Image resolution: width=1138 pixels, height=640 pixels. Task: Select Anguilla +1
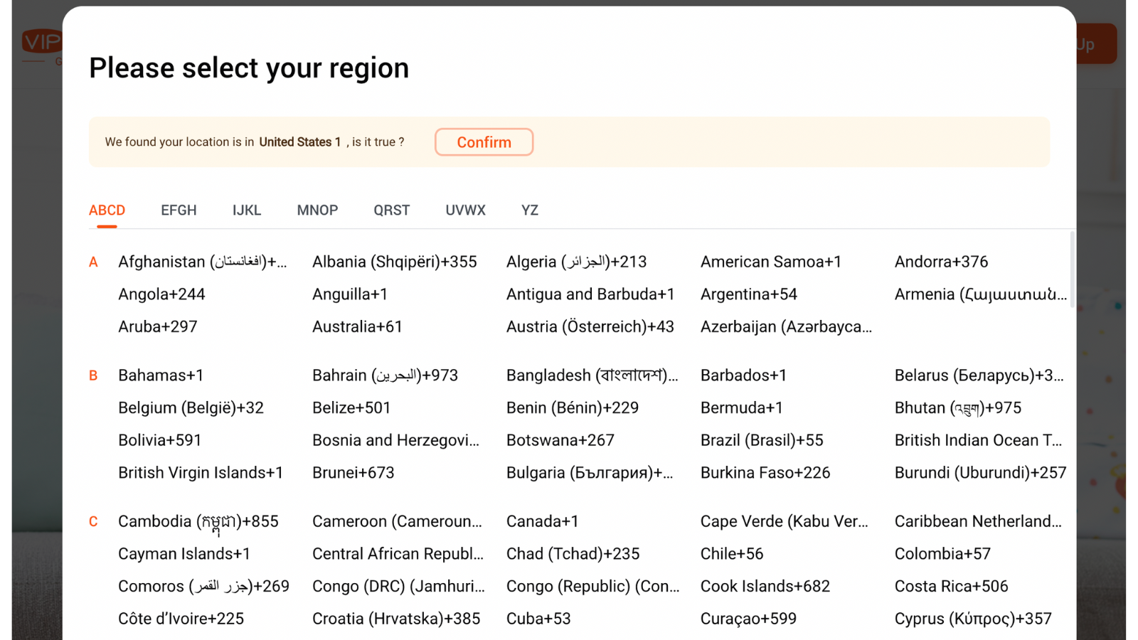(350, 294)
